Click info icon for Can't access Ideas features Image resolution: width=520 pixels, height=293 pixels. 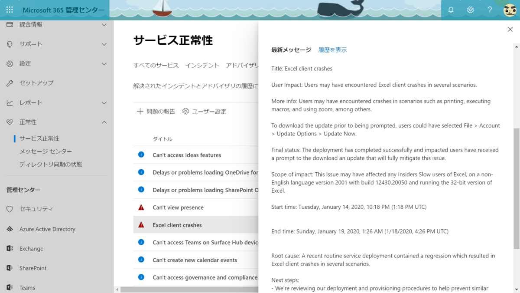coord(141,155)
